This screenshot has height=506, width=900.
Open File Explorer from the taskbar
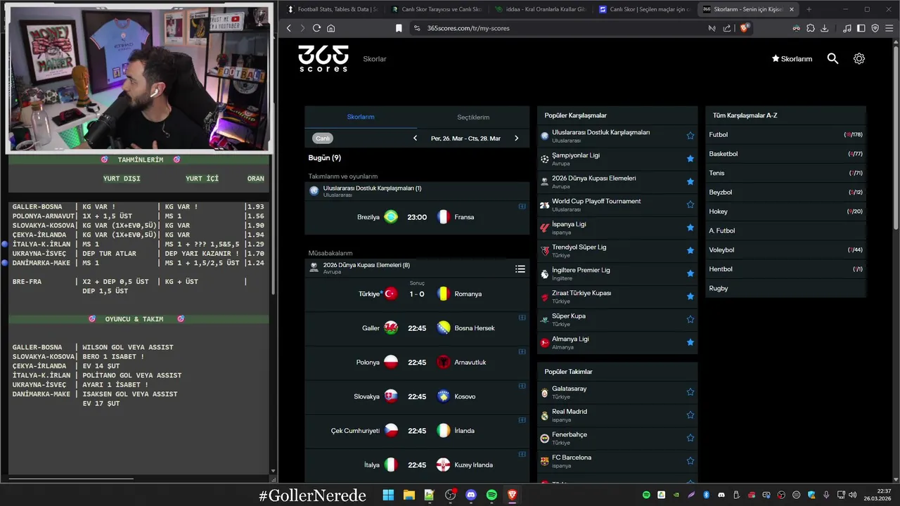point(409,495)
